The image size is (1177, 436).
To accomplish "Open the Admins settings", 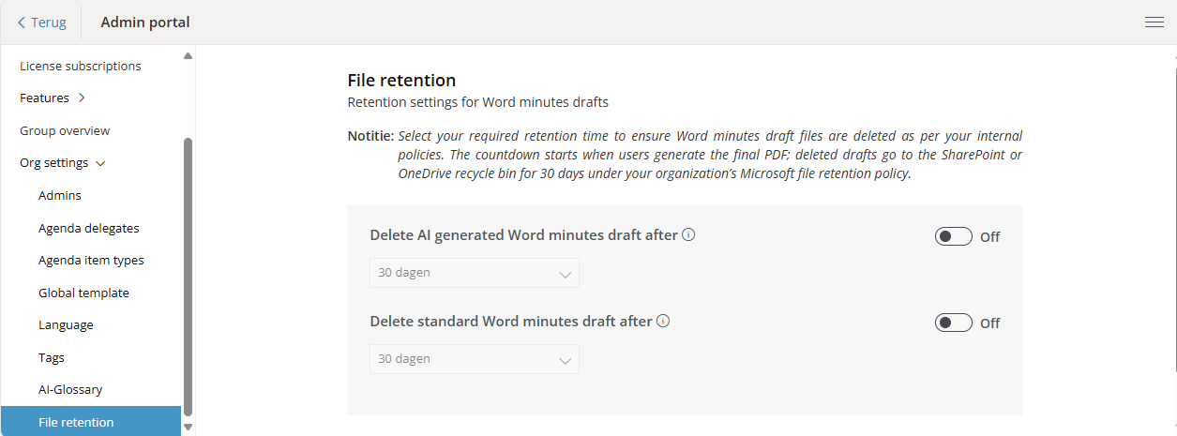I will (60, 195).
